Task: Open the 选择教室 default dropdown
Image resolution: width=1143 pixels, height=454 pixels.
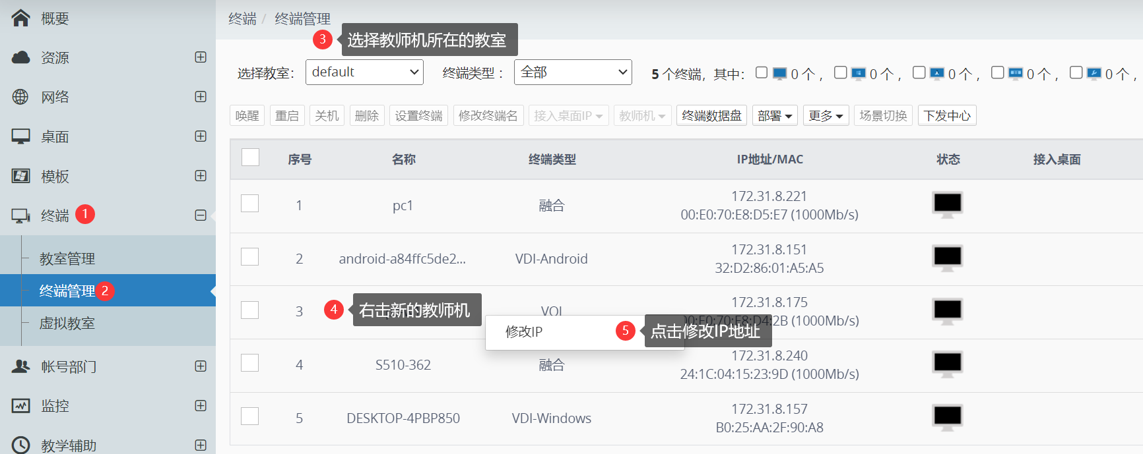Action: coord(364,72)
